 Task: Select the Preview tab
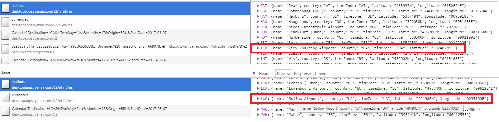pyautogui.click(x=284, y=74)
